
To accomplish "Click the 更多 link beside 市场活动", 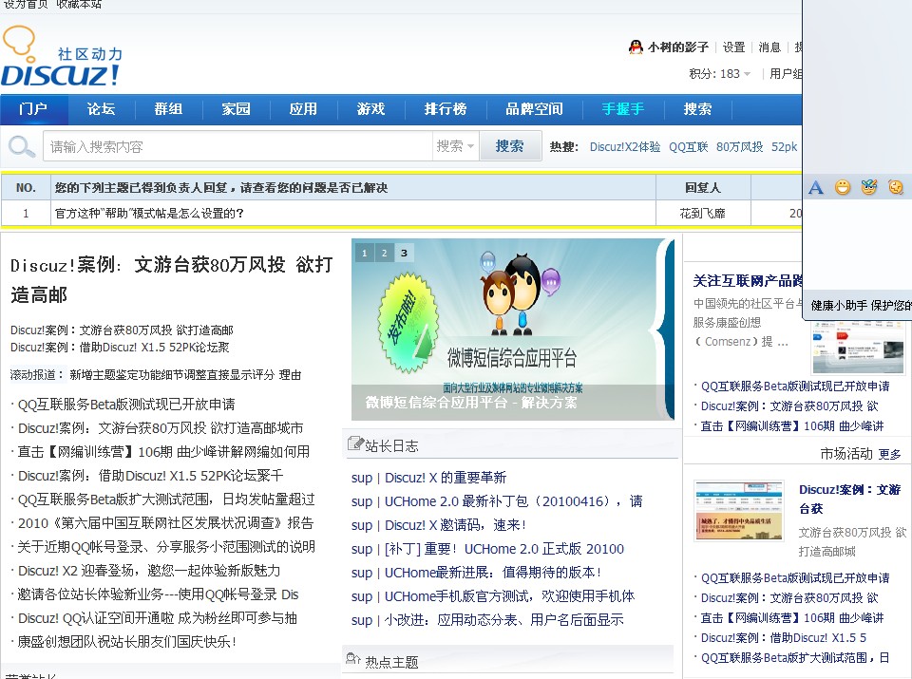I will [889, 454].
